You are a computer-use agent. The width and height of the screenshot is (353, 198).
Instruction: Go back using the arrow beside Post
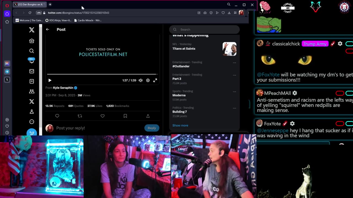pyautogui.click(x=47, y=29)
